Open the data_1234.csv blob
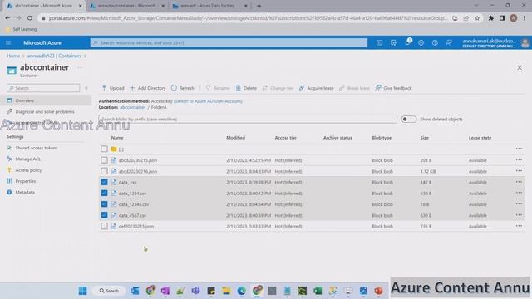This screenshot has width=532, height=299. tap(132, 194)
